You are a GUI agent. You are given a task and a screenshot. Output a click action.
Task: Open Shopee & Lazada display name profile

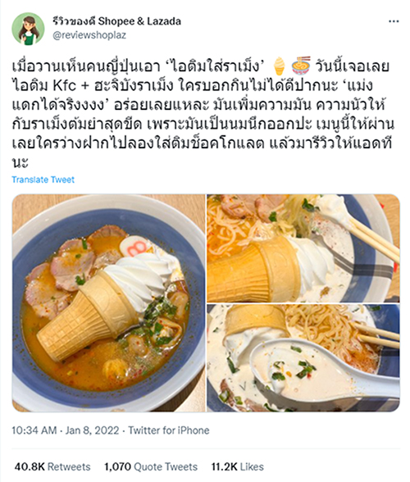(x=116, y=21)
